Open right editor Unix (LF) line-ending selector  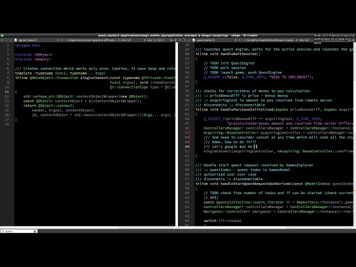[304, 40]
